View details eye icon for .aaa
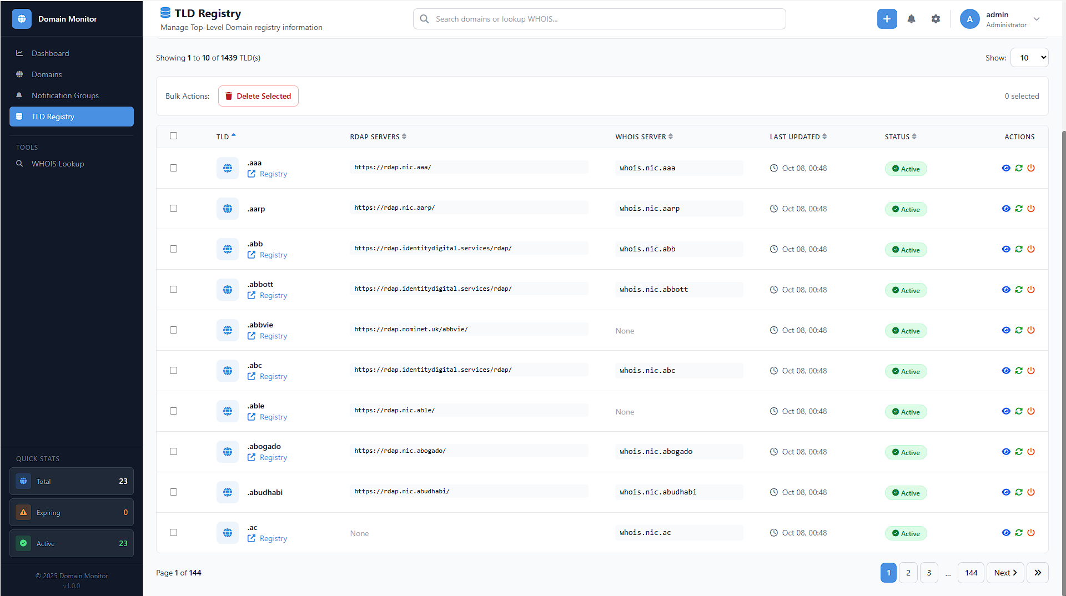1066x596 pixels. coord(1005,168)
